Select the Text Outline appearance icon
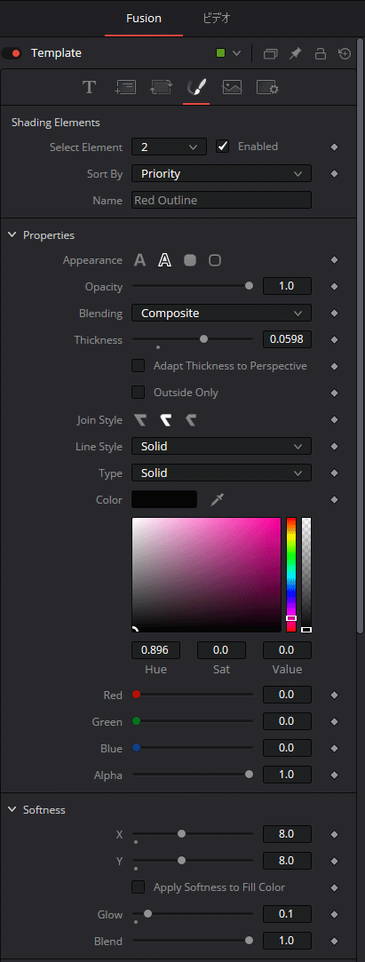 (164, 260)
